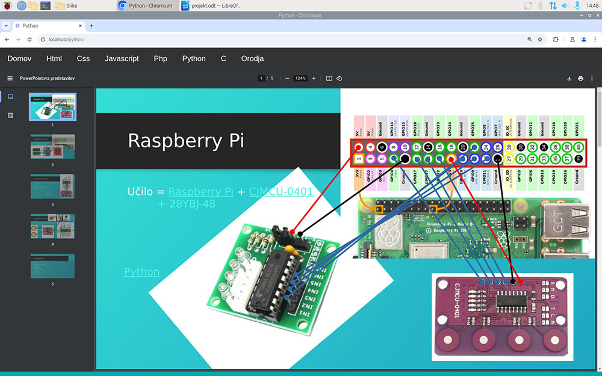Switch to the Slike folder window
Image resolution: width=602 pixels, height=376 pixels.
66,6
